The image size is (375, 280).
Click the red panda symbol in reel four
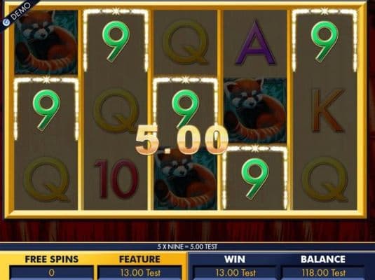point(255,111)
